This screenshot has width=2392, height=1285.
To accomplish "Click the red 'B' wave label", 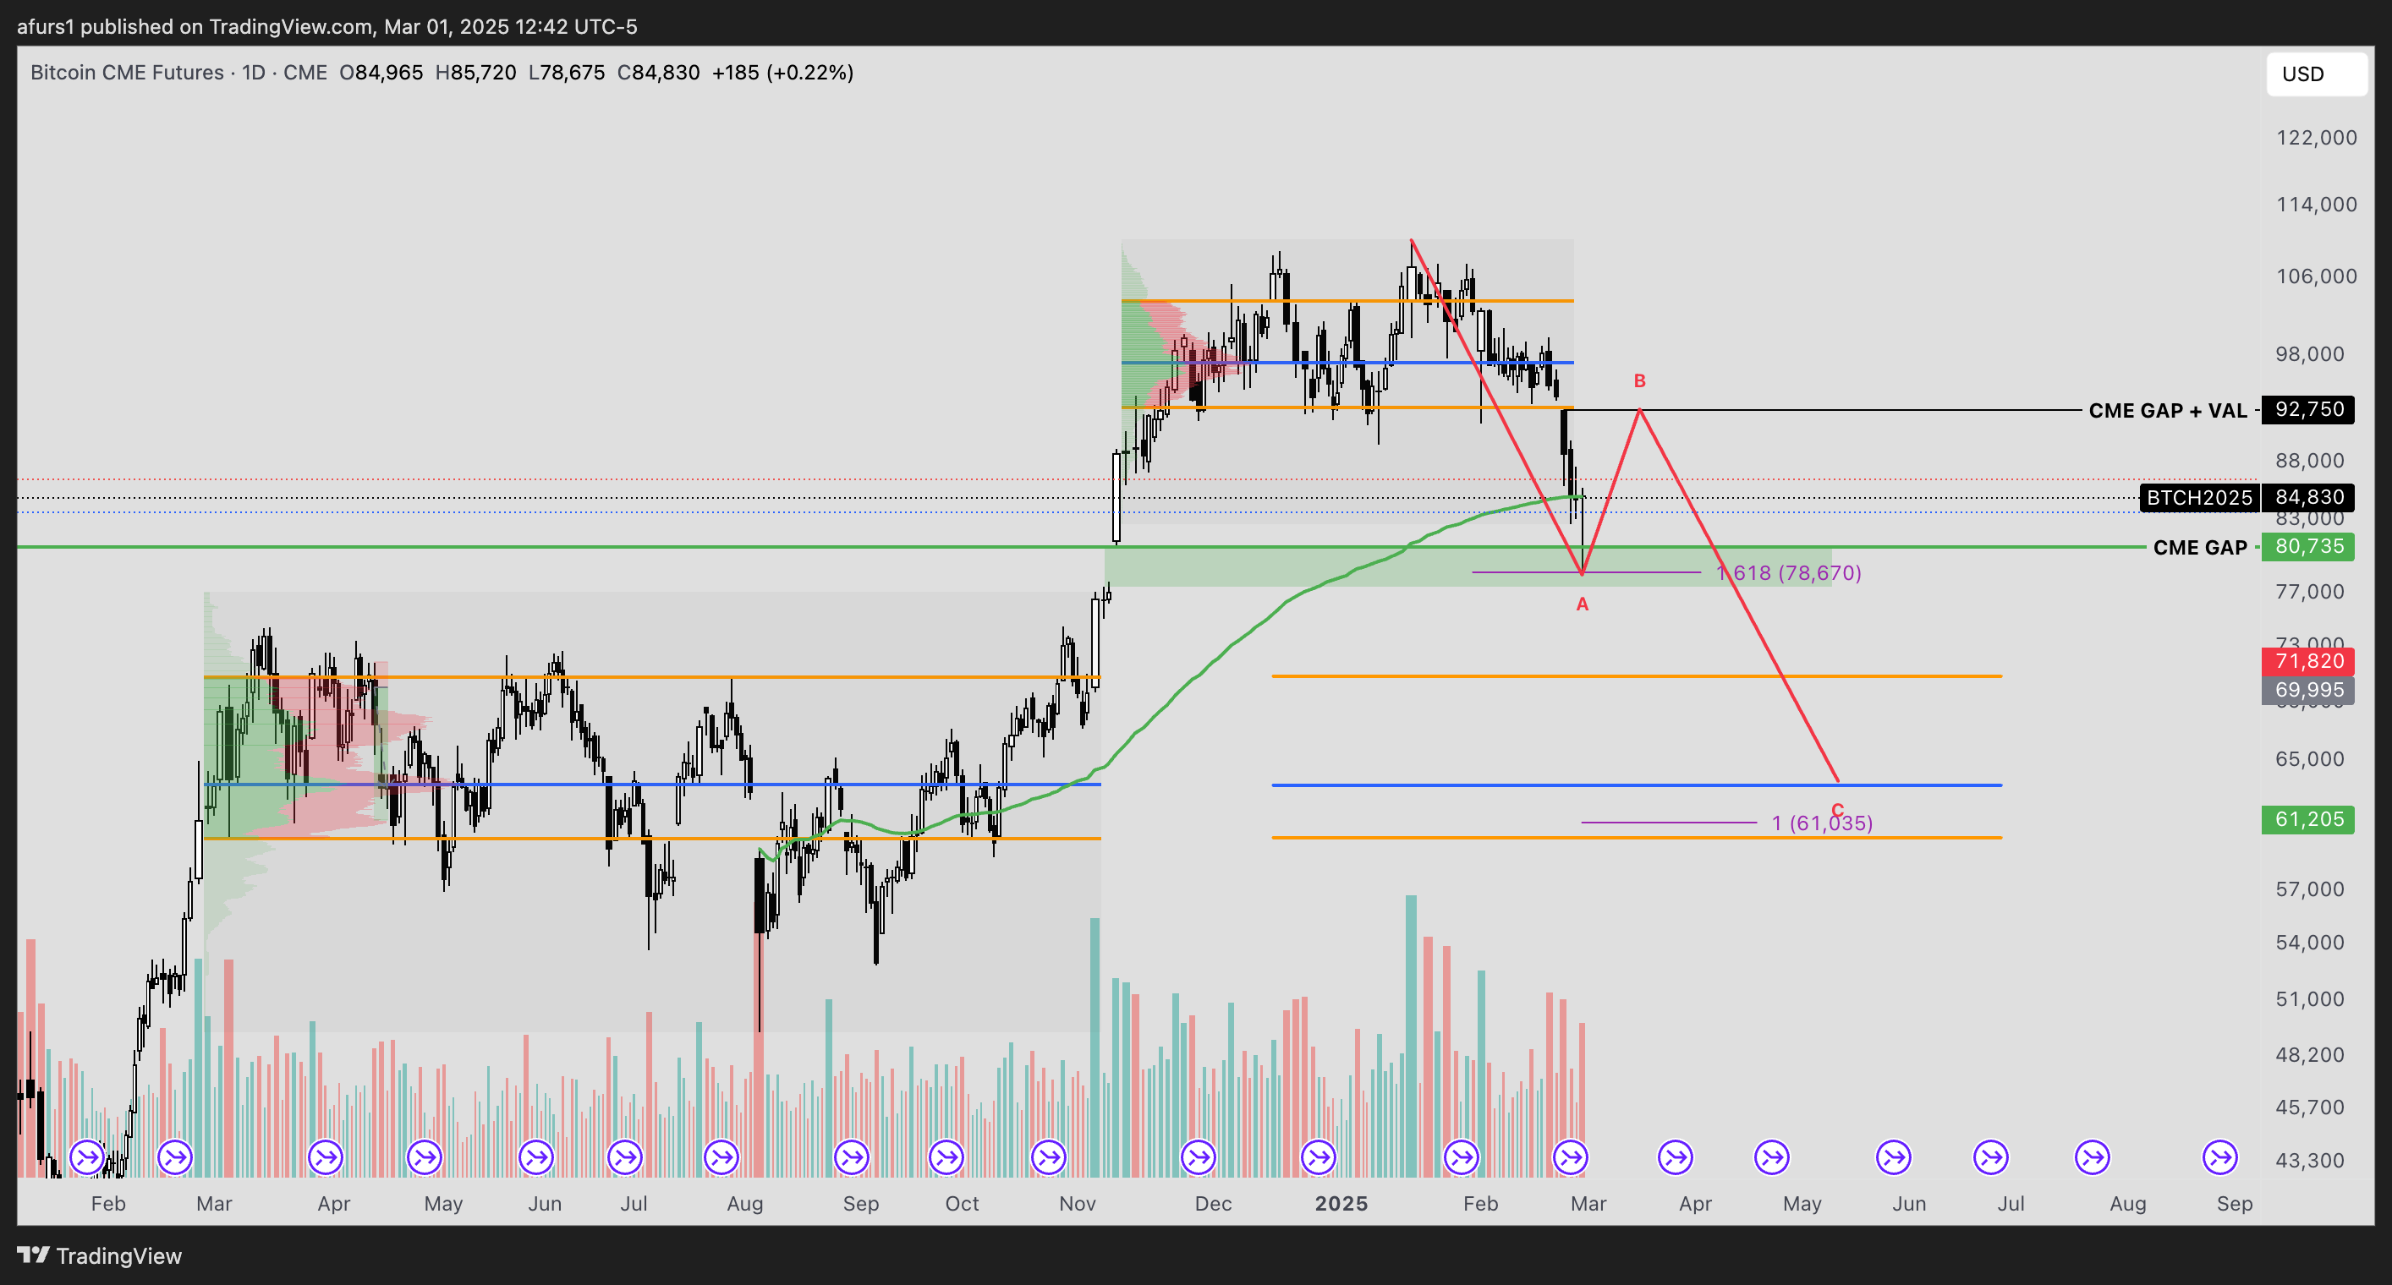I will click(x=1640, y=380).
